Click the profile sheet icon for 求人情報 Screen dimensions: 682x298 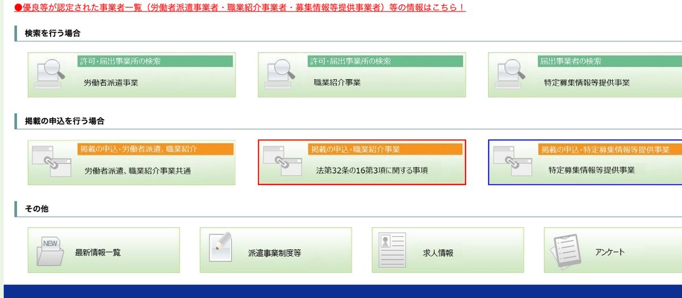point(392,250)
